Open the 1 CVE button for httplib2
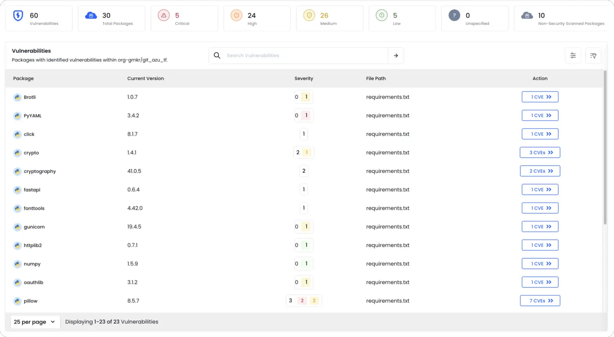The height and width of the screenshot is (337, 614). 540,245
